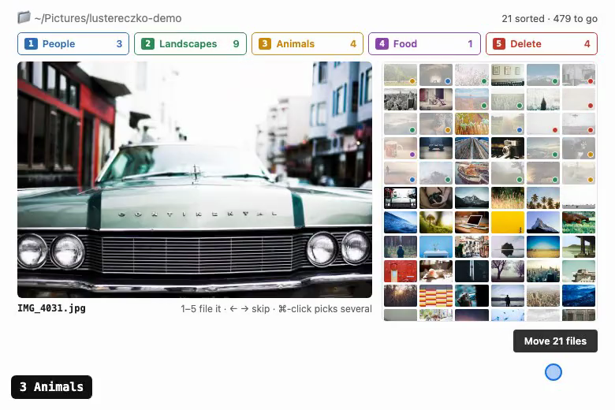
Task: Assign the photo to Food category
Action: point(424,44)
